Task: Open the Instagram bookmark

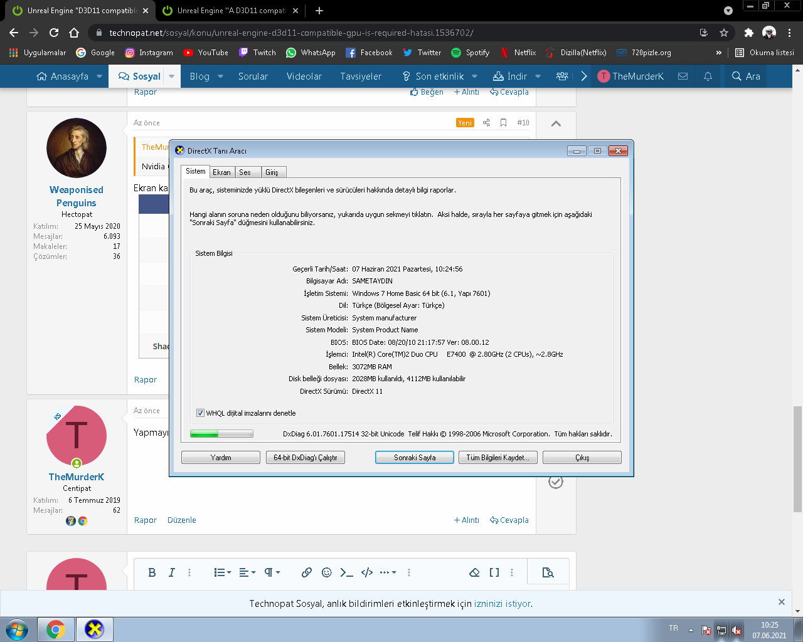Action: pos(149,53)
